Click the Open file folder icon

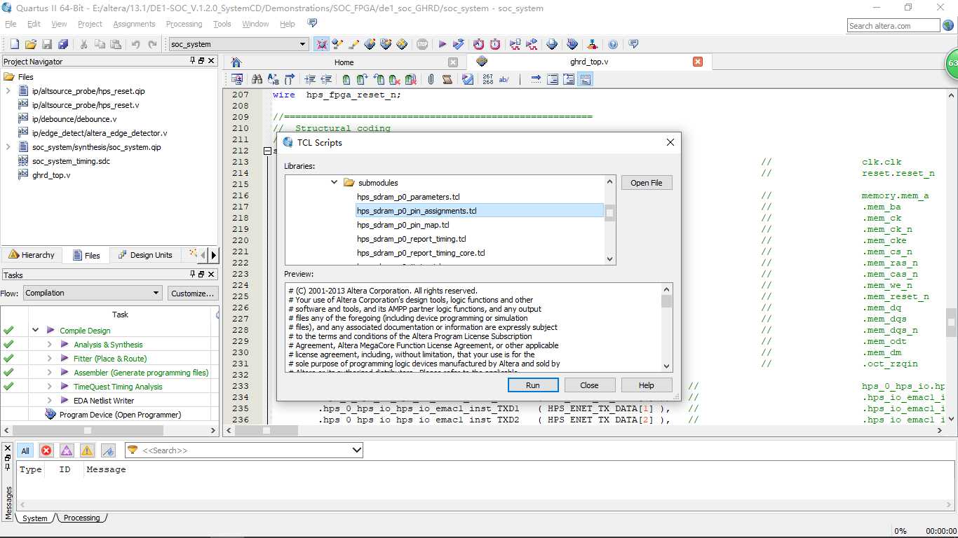[x=30, y=44]
